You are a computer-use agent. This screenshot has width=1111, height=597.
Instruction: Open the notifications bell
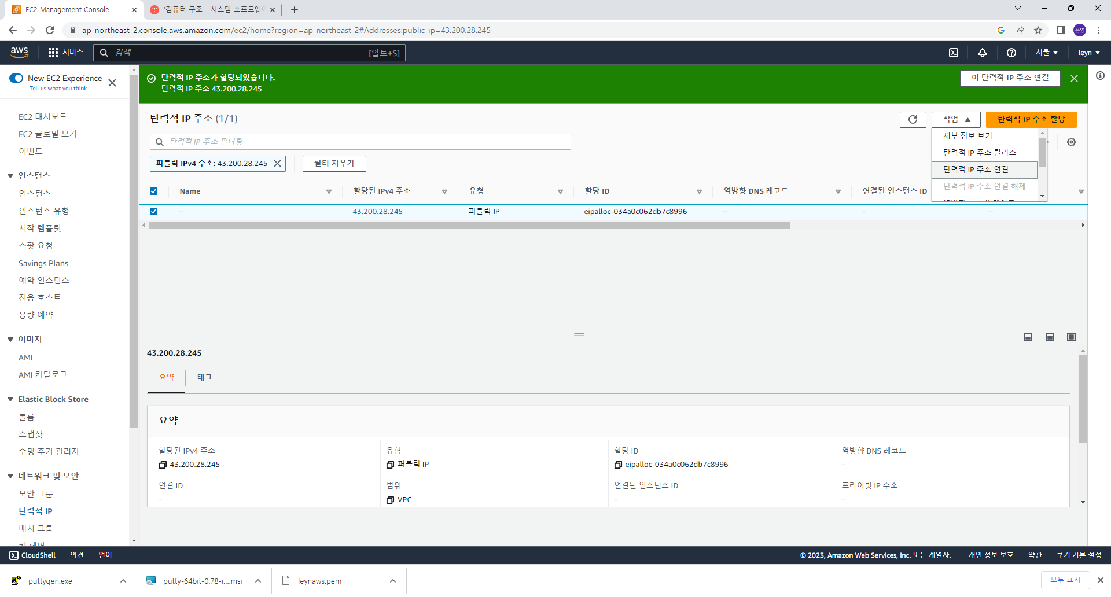coord(983,53)
